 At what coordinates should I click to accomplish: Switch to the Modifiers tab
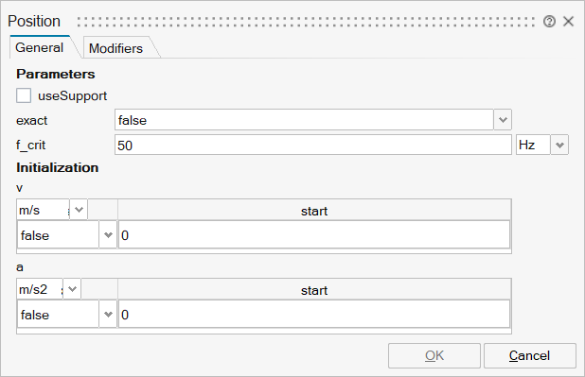(116, 48)
